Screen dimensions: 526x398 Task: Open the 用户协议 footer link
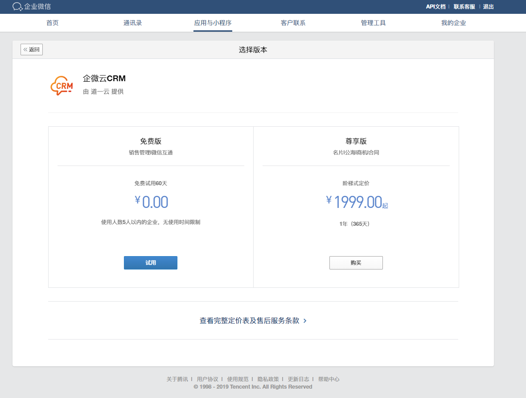point(207,379)
